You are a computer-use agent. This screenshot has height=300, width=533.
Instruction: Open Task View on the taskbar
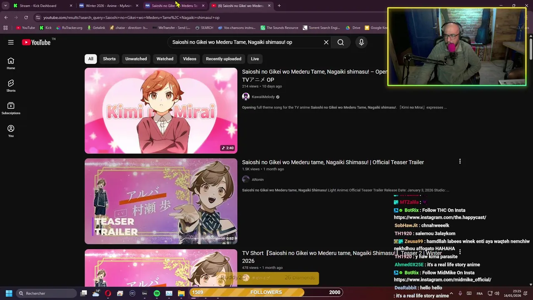point(84,293)
